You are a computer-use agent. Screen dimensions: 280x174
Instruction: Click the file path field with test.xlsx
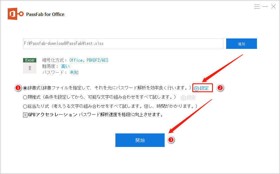click(123, 44)
